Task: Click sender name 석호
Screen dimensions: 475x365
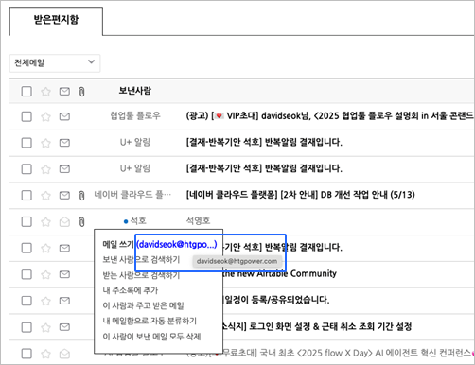Action: (x=138, y=220)
